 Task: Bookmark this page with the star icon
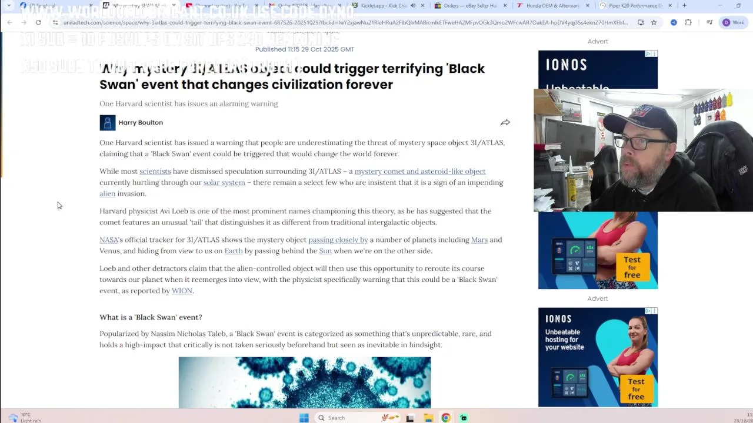point(654,22)
